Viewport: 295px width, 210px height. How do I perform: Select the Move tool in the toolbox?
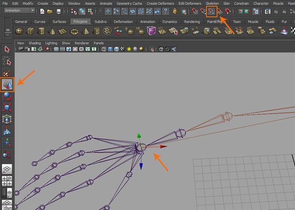(x=7, y=84)
